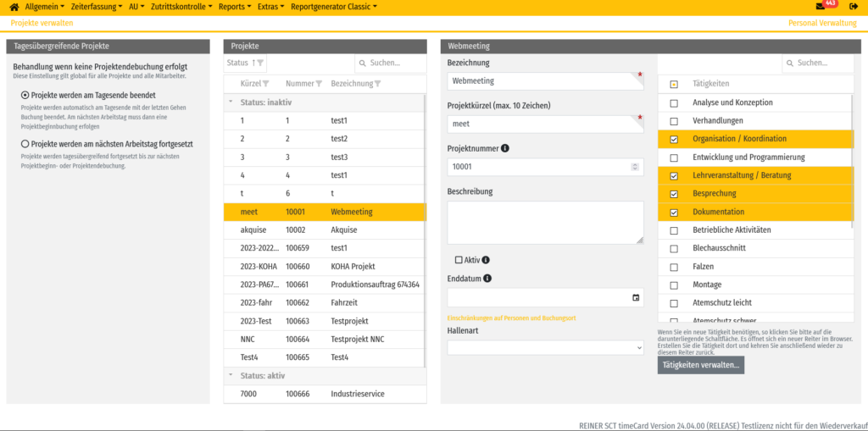Select the KOHA Projekt row
The image size is (868, 431).
325,267
